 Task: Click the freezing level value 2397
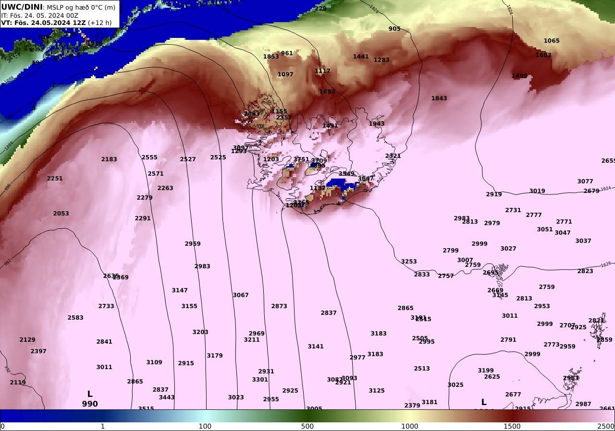(38, 351)
